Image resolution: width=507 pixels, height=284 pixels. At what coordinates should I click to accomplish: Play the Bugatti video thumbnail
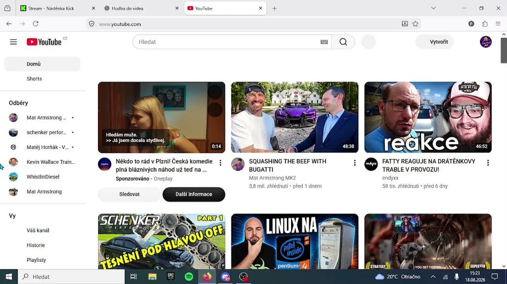coord(295,117)
